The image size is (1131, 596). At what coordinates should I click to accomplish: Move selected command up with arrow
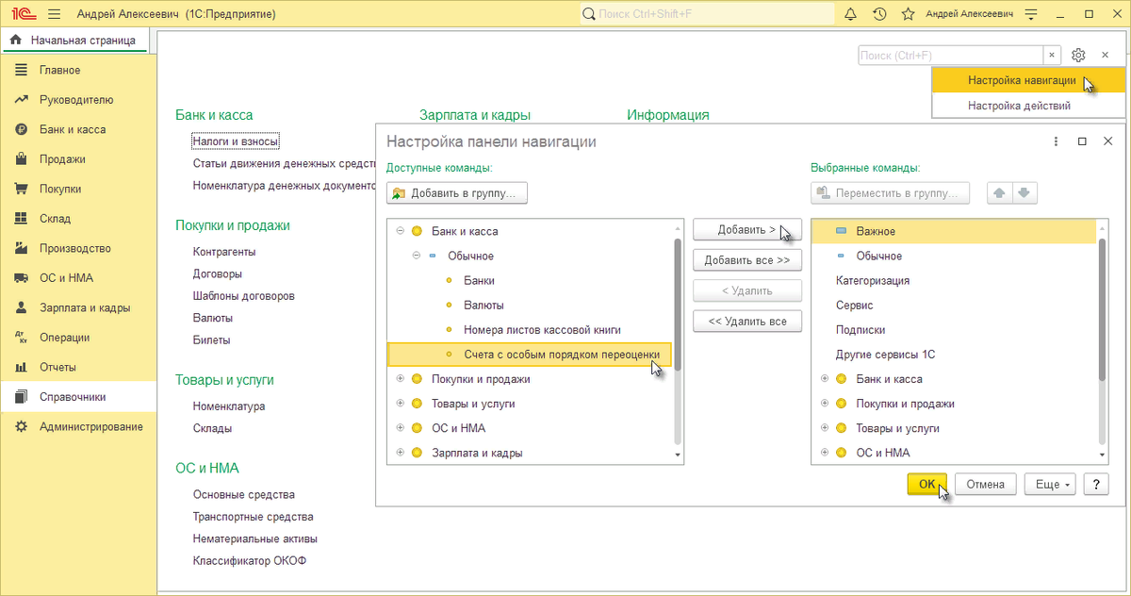[999, 192]
